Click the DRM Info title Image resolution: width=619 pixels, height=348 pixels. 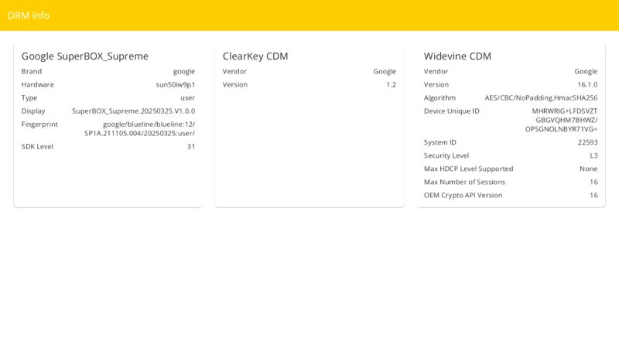pyautogui.click(x=29, y=15)
